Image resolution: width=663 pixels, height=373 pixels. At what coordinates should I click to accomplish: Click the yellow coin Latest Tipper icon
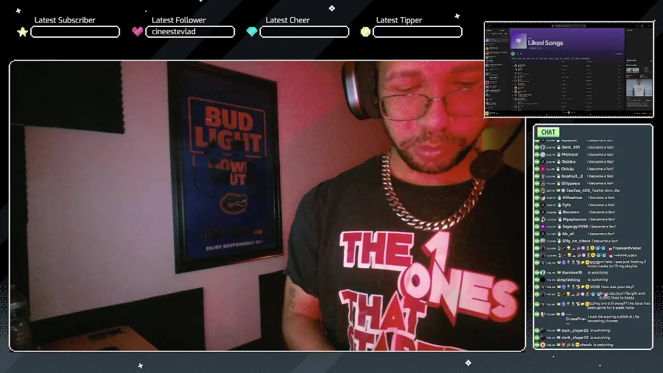366,32
